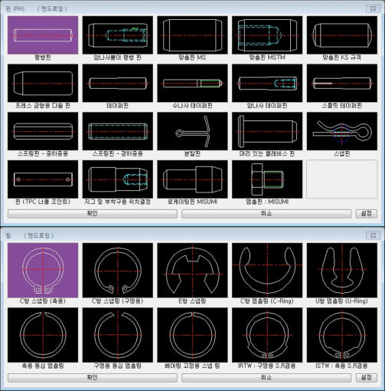Choose the 지그 및 부착구용 위치결정 pin
Screen dimensions: 385x391
coord(118,179)
